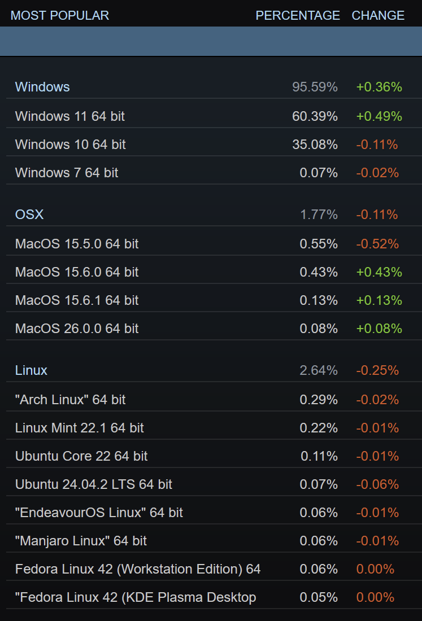Select MacOS 15.5.0 64 bit entry
This screenshot has width=422, height=621.
point(77,244)
